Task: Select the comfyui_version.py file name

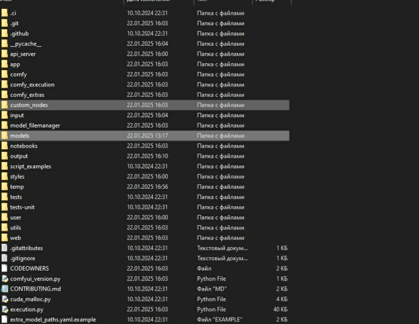Action: click(36, 279)
